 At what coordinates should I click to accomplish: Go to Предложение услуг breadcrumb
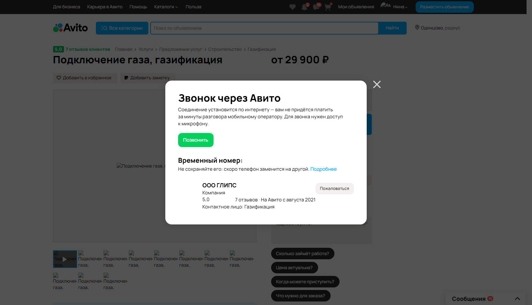[181, 49]
